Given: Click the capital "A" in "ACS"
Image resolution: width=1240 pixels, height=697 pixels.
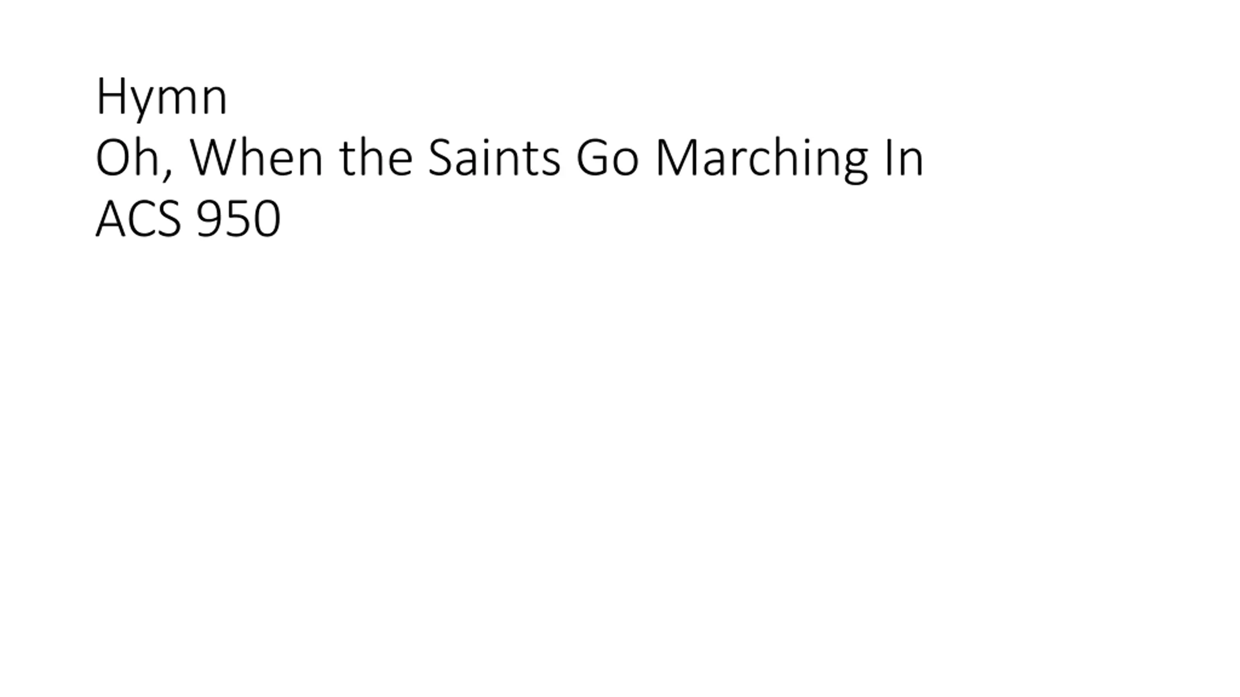Looking at the screenshot, I should (110, 219).
